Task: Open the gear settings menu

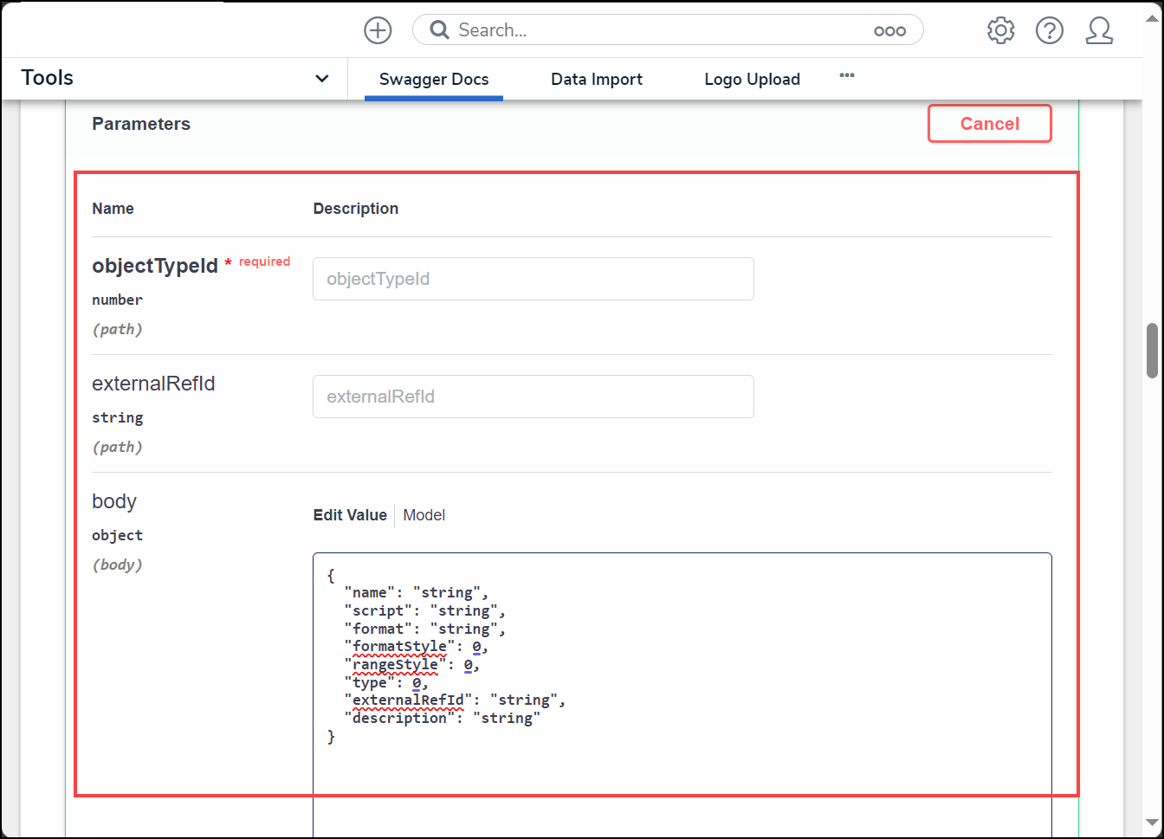Action: [x=1000, y=30]
